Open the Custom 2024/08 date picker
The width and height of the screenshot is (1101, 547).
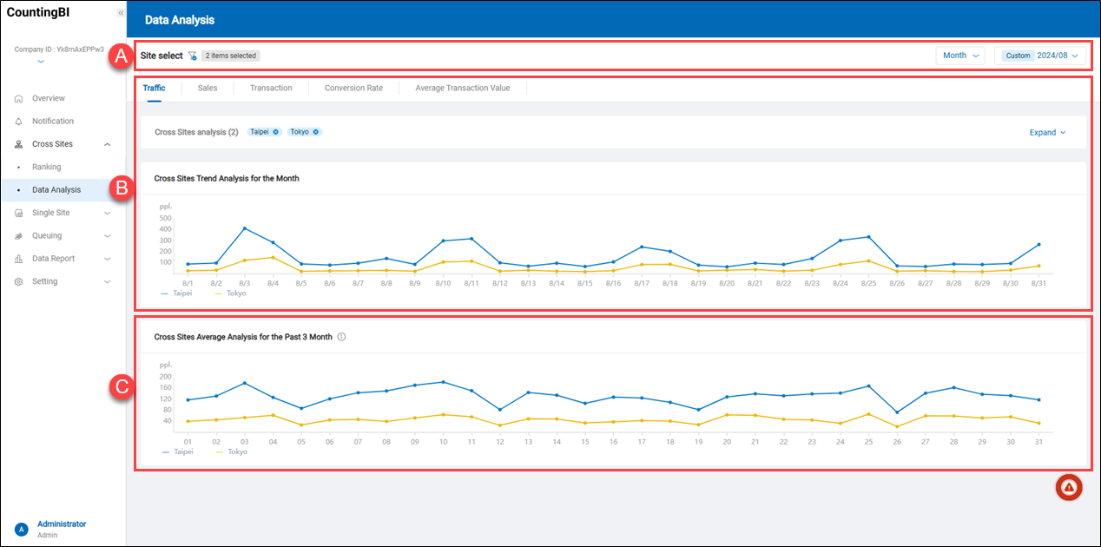(1040, 56)
